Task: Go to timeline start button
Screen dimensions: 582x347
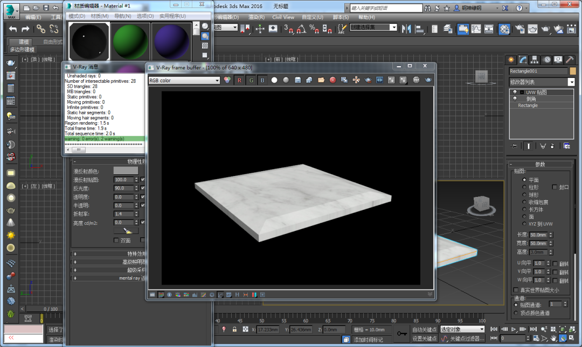Action: click(x=494, y=329)
